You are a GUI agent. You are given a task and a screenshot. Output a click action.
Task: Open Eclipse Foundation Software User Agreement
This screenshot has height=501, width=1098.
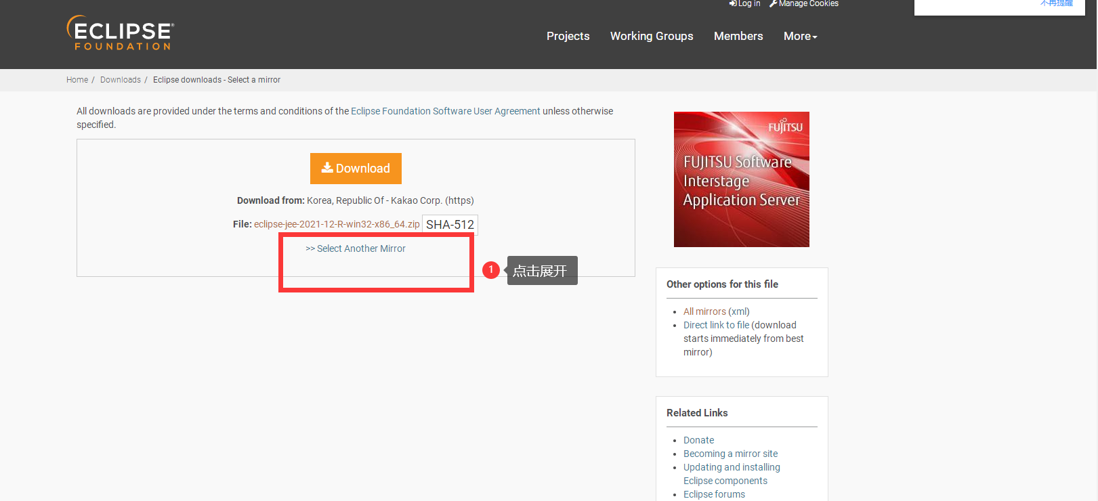coord(446,111)
